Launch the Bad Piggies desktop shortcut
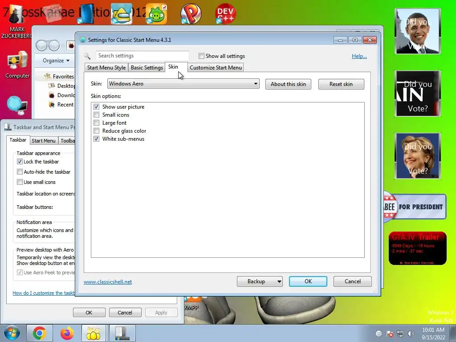This screenshot has height=342, width=456. pos(157,14)
